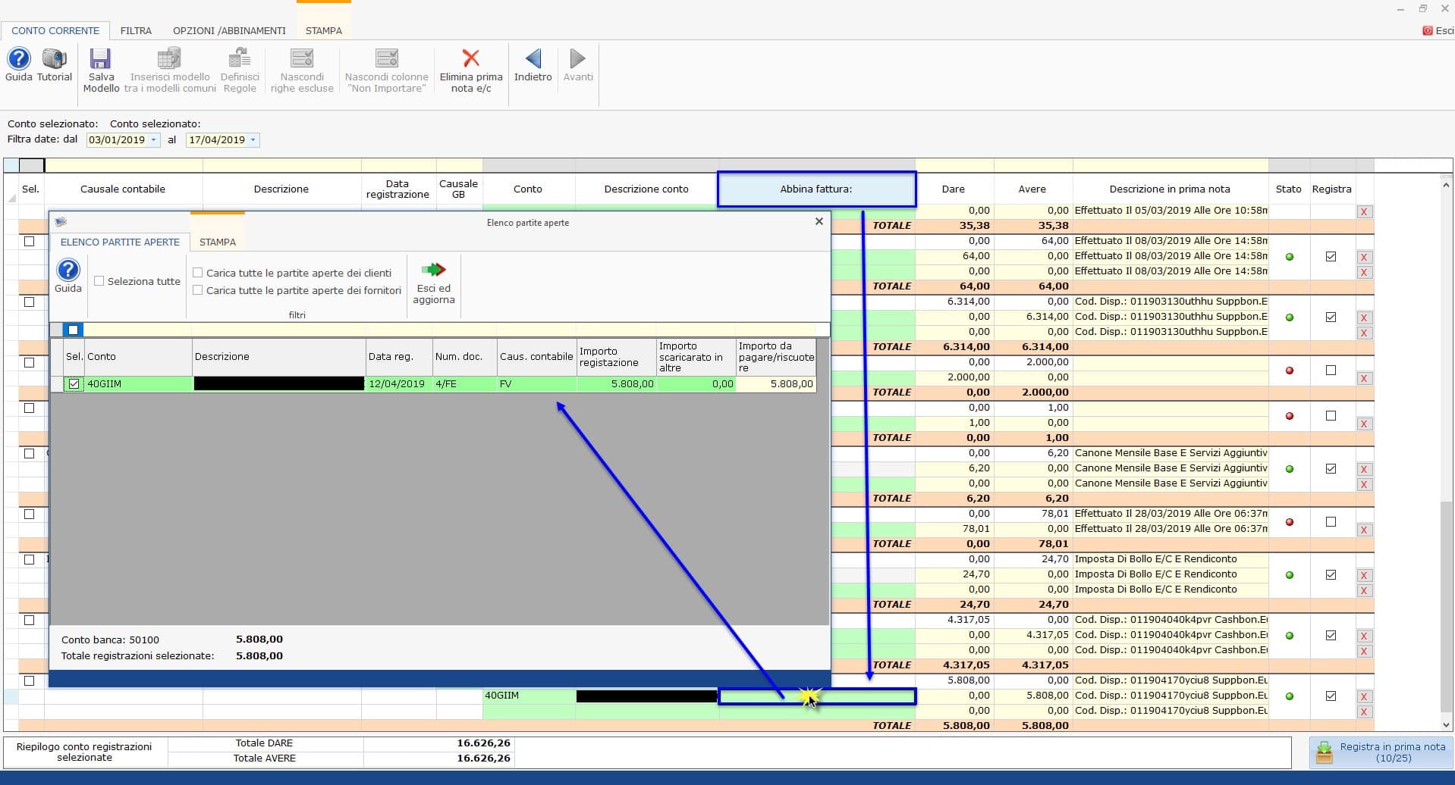Check Carica tutte le partite aperte dei clienti

[198, 273]
